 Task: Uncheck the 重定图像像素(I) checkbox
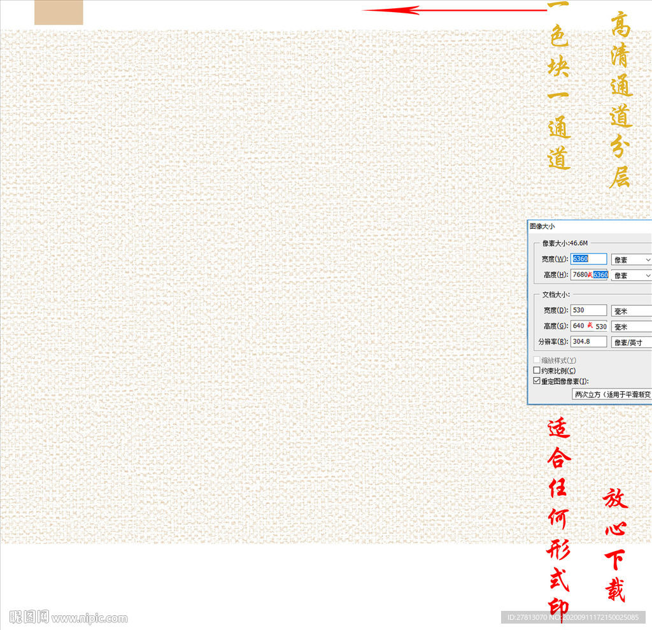click(537, 381)
